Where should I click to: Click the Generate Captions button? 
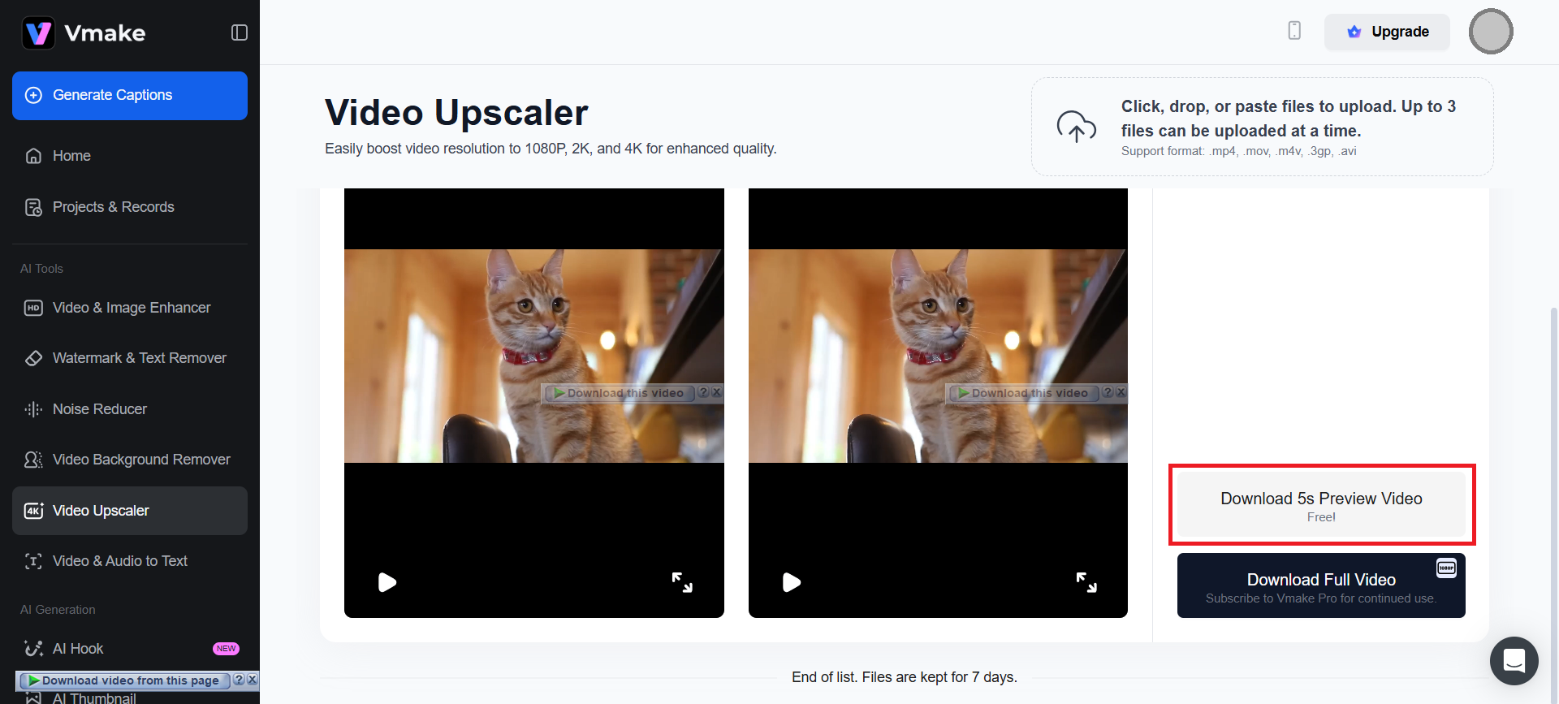click(130, 96)
